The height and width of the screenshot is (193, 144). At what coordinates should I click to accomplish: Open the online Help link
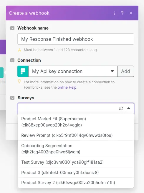(67, 87)
